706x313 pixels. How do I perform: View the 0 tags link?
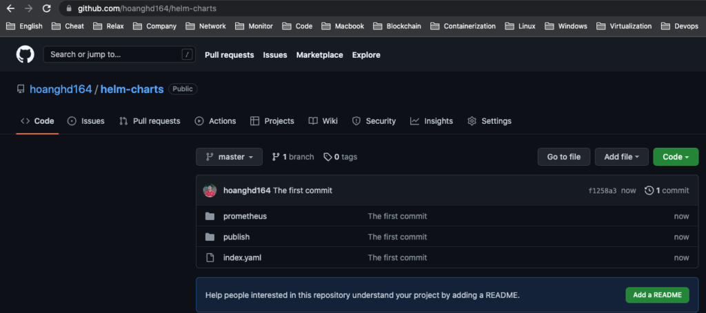pyautogui.click(x=341, y=157)
